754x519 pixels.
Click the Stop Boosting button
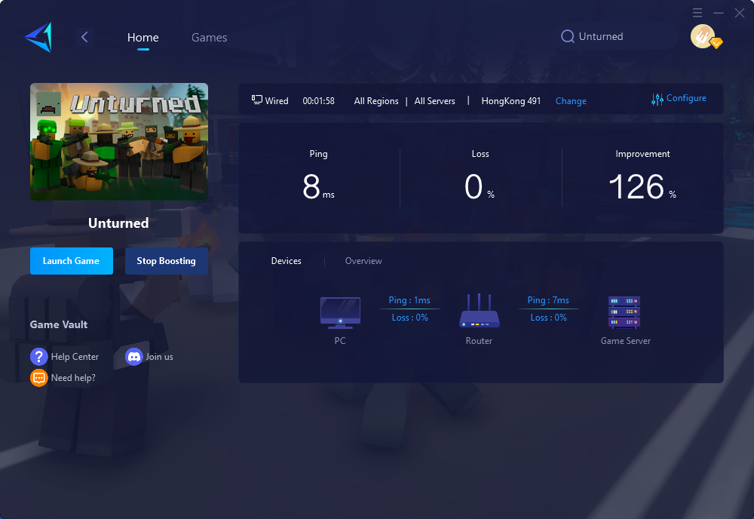point(167,261)
